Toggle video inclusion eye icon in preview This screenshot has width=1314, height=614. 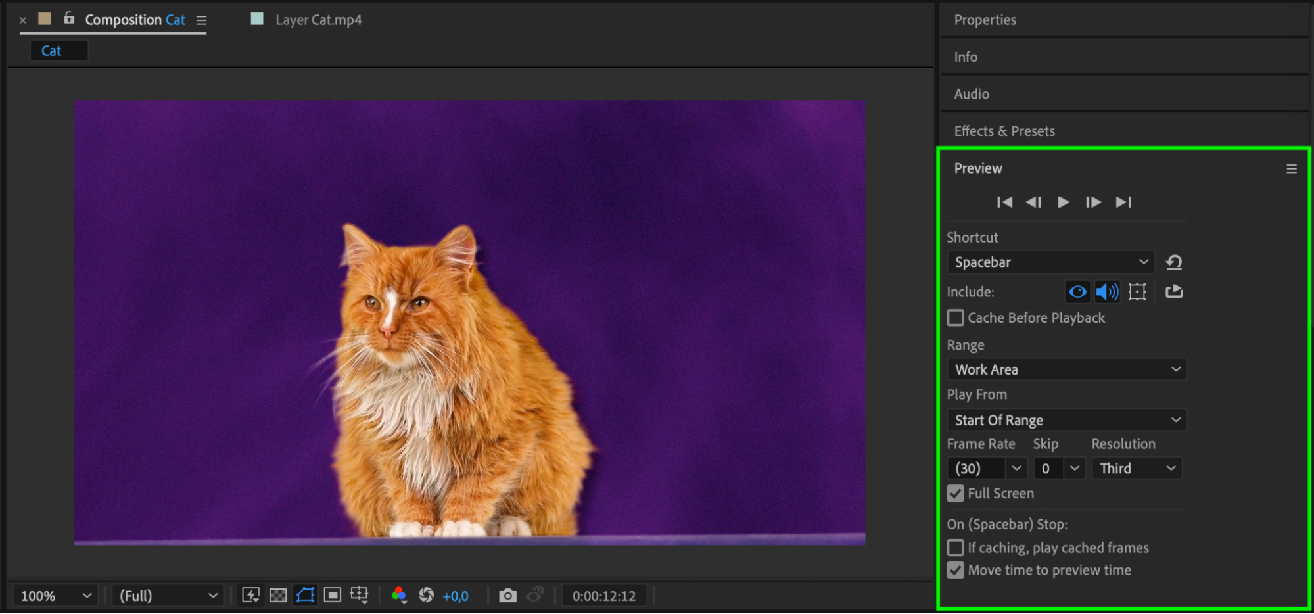tap(1077, 292)
